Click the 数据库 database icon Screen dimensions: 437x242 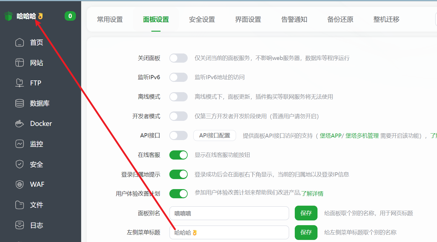click(x=19, y=103)
